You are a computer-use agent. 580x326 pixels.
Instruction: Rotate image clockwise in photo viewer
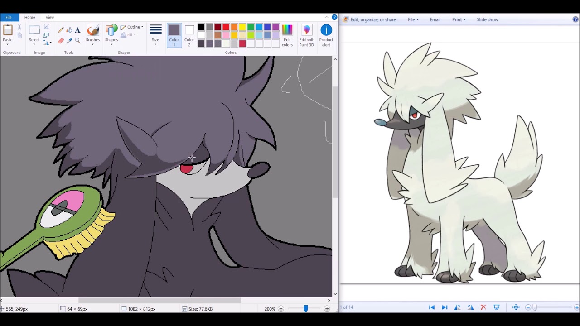click(x=470, y=307)
